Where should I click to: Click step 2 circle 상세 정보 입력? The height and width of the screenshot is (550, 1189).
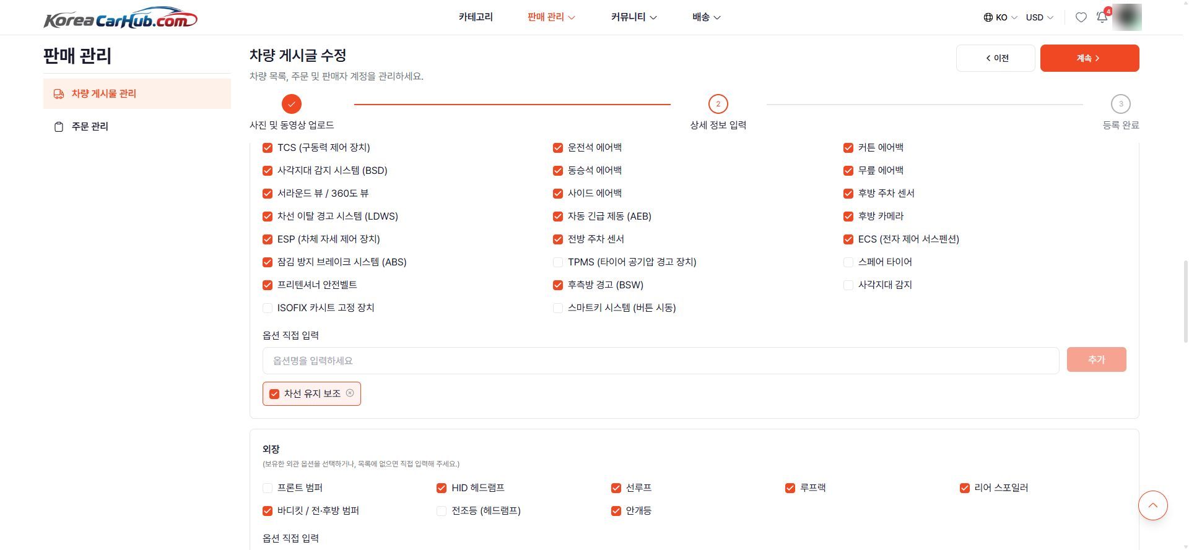click(718, 104)
